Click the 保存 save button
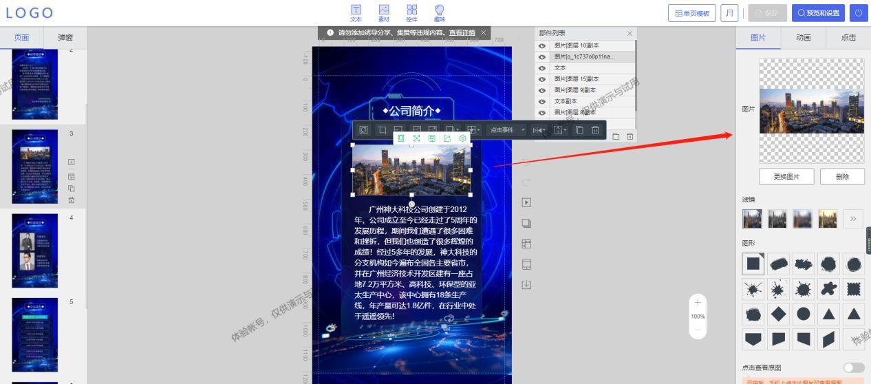Screen dimensions: 871x384 [x=767, y=13]
